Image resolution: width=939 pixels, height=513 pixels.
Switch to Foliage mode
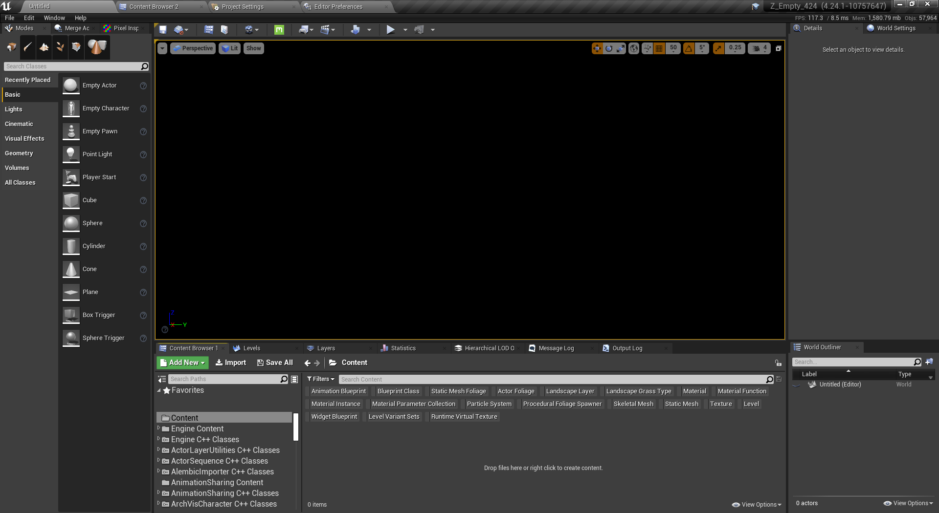[60, 47]
